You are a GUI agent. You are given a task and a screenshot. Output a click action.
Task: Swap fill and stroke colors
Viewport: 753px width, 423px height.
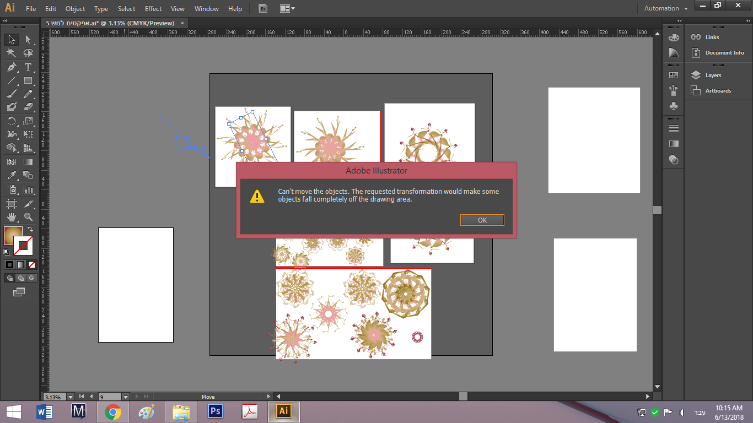pyautogui.click(x=31, y=229)
